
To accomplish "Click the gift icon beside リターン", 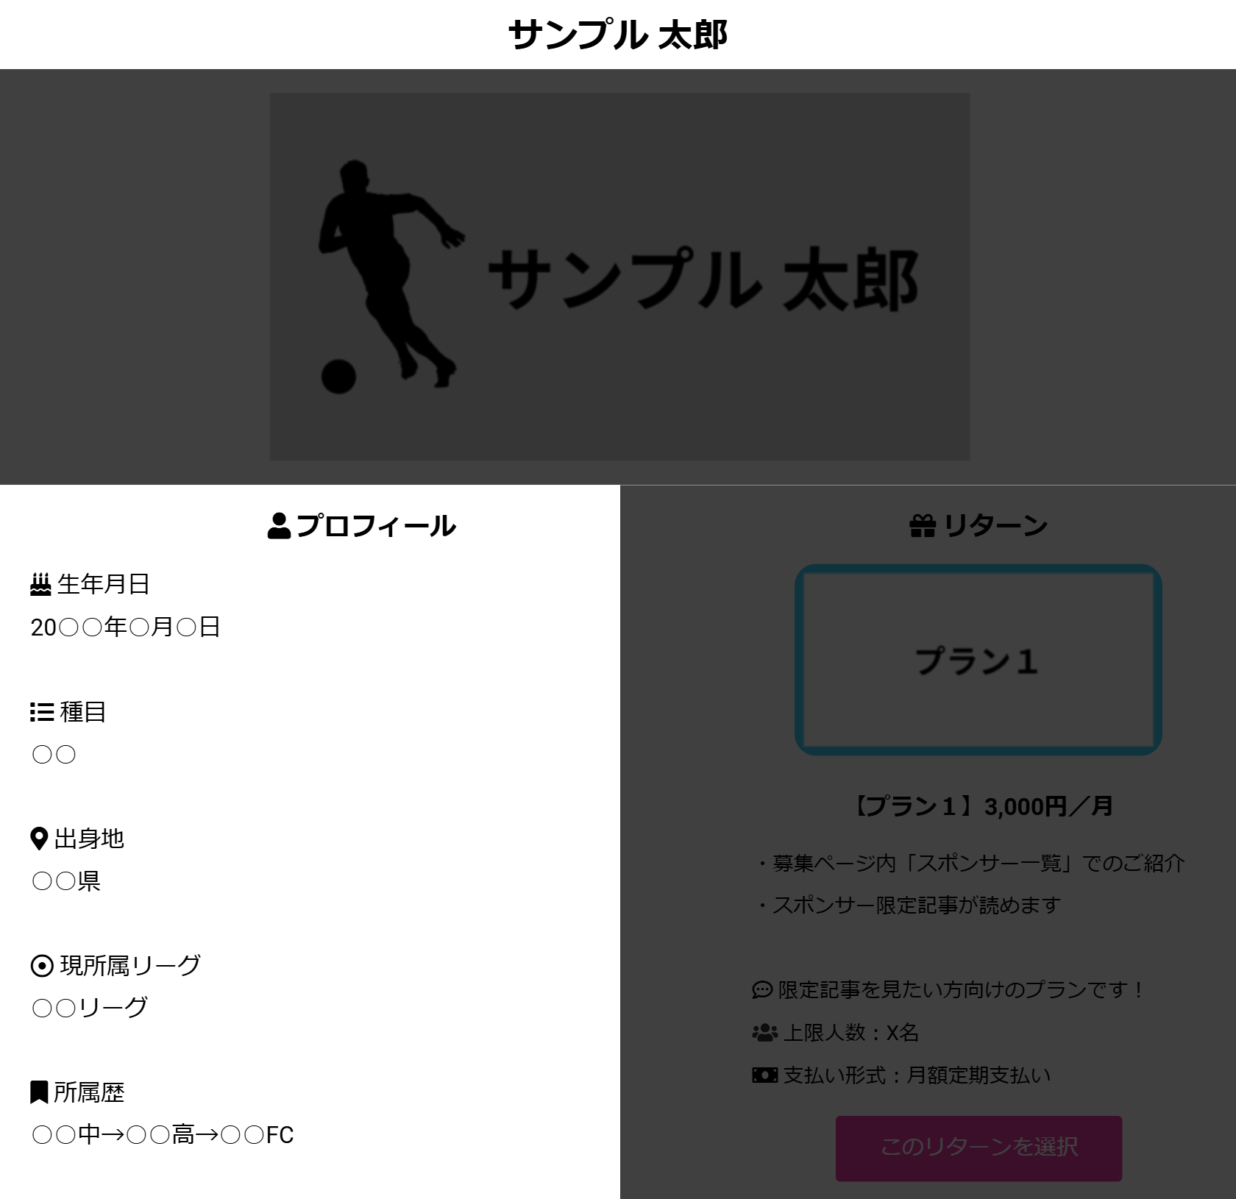I will [922, 526].
